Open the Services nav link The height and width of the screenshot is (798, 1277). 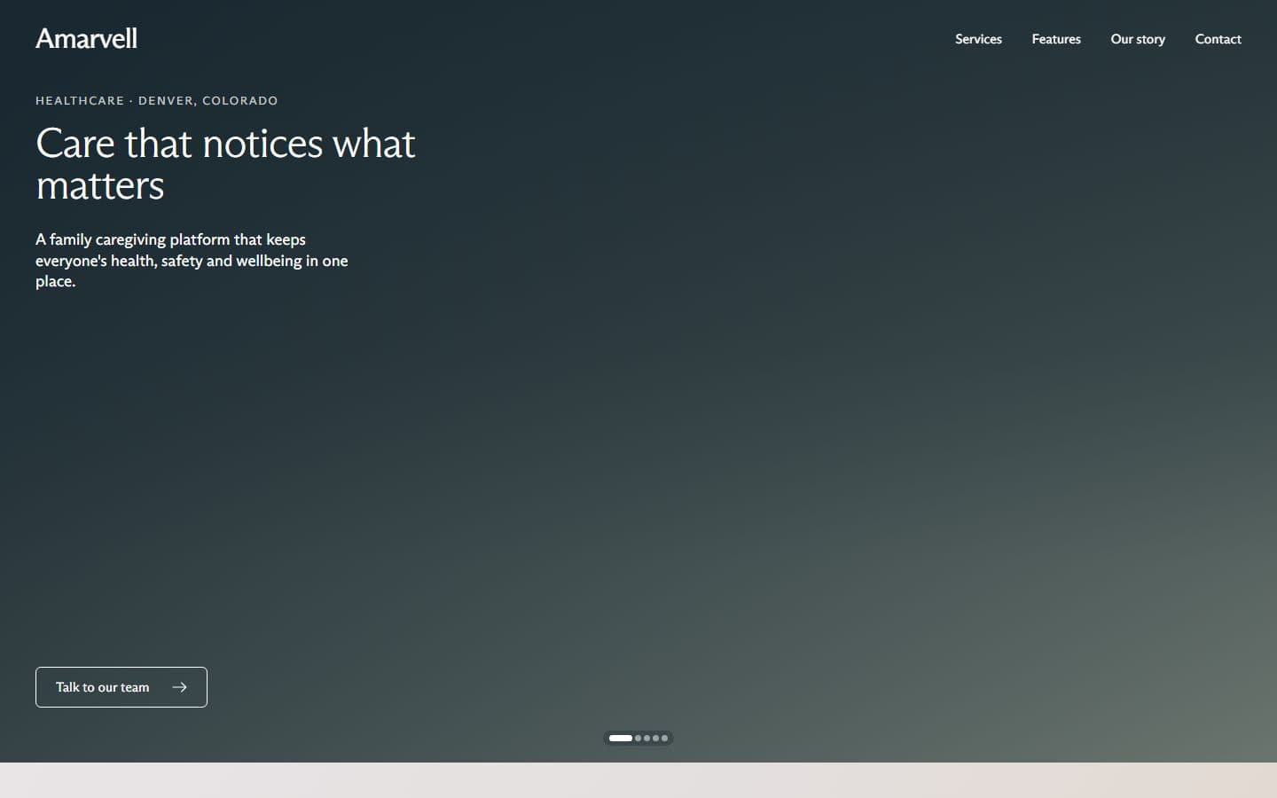(978, 39)
